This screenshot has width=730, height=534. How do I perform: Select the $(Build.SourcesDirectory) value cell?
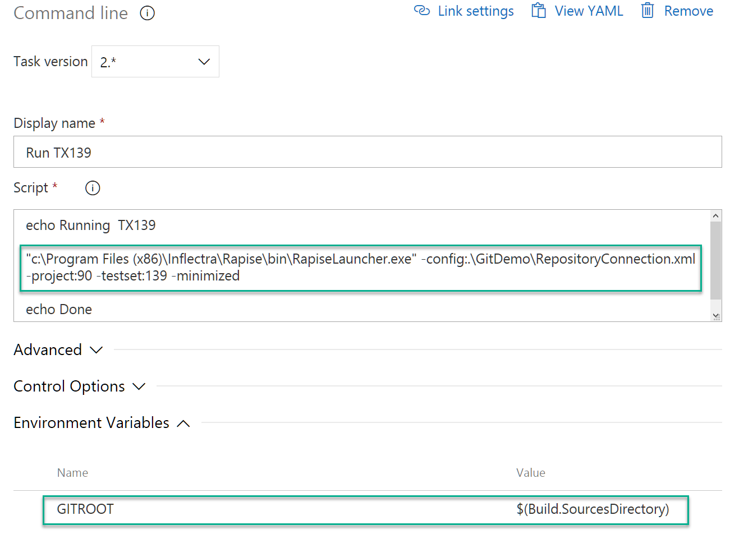click(593, 509)
